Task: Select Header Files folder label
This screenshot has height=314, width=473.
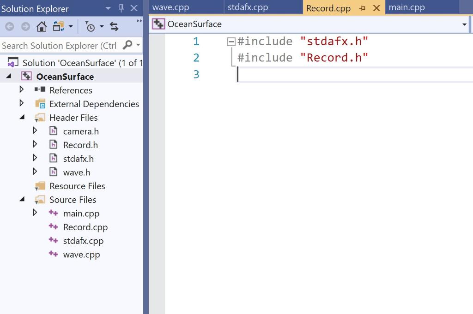Action: tap(73, 118)
